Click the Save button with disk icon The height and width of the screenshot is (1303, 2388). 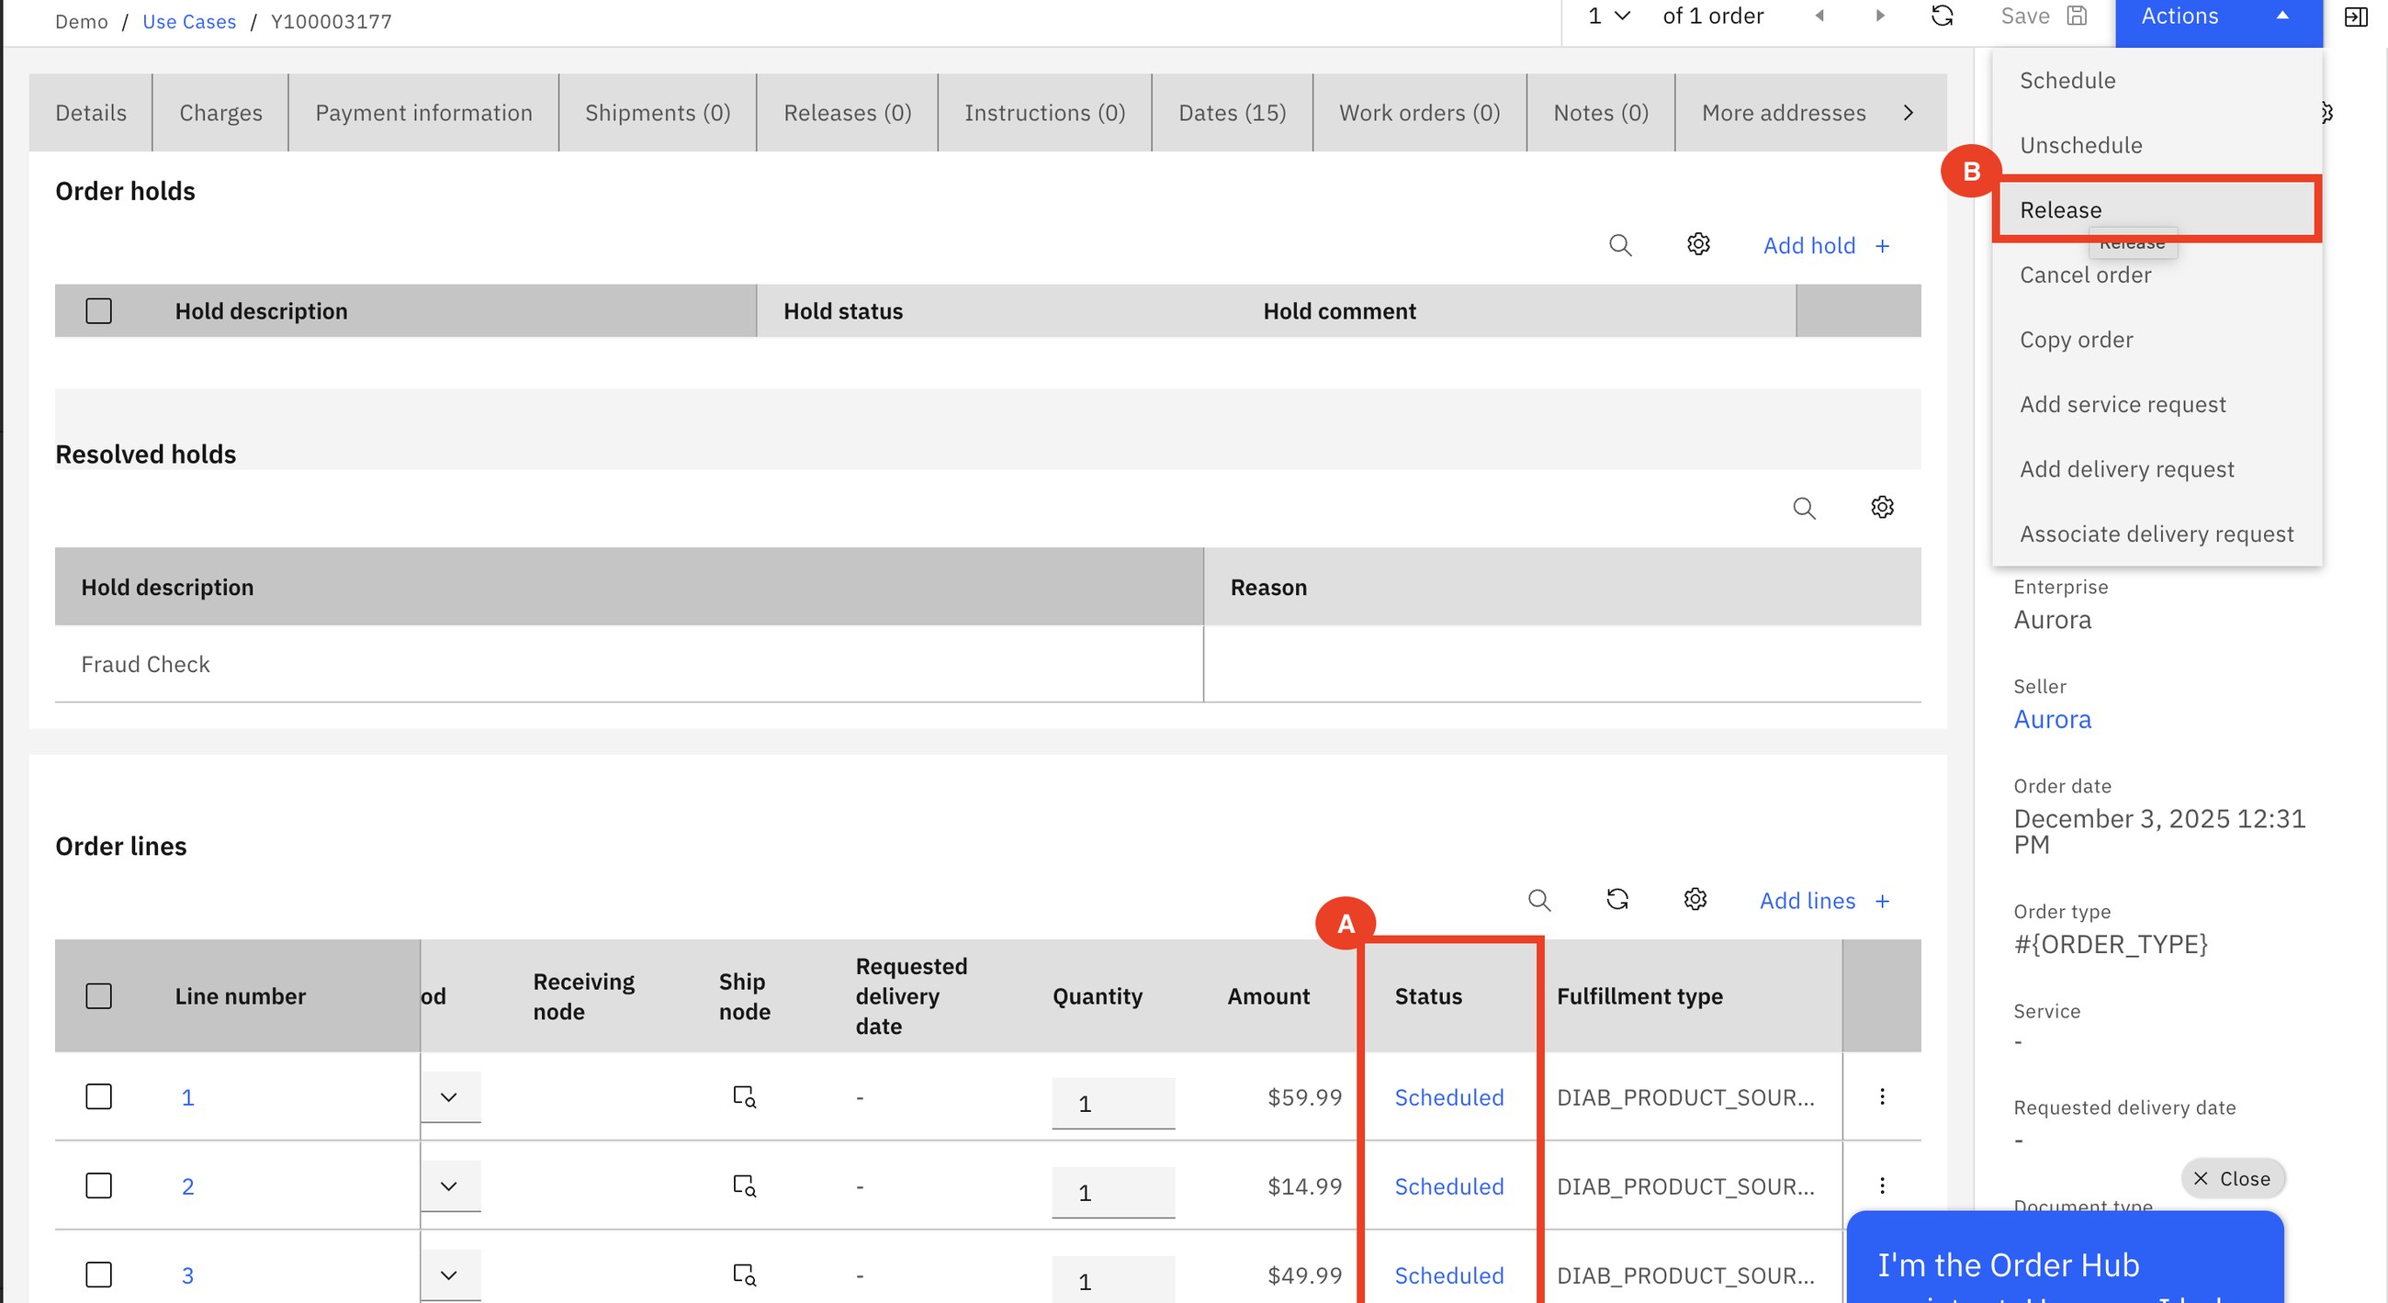tap(2044, 16)
